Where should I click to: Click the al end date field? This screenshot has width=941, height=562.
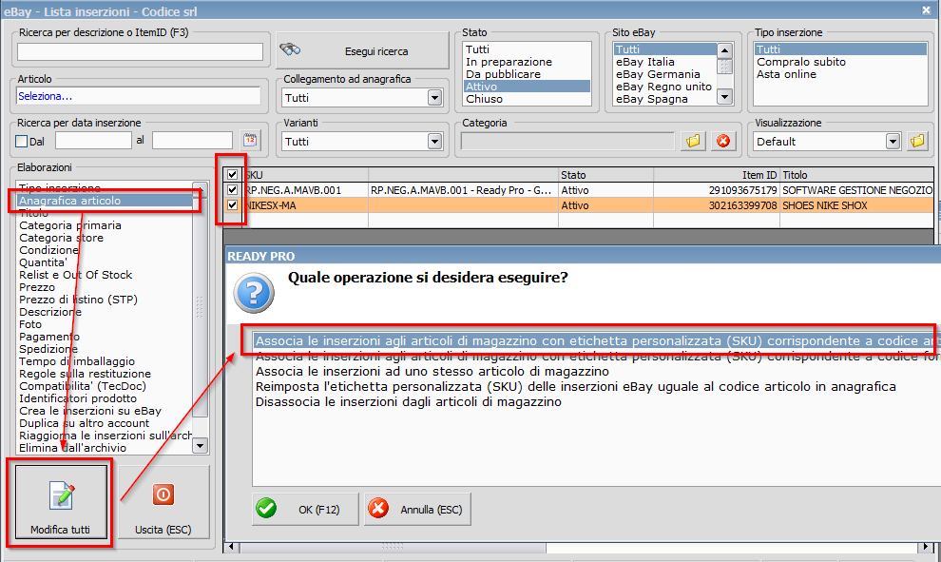click(192, 141)
